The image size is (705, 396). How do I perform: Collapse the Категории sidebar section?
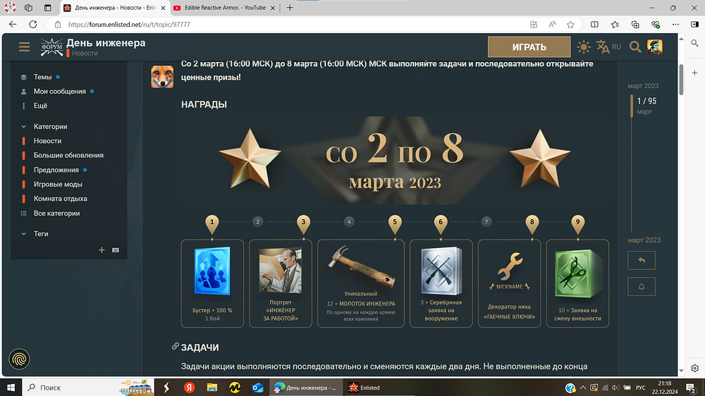pos(24,127)
